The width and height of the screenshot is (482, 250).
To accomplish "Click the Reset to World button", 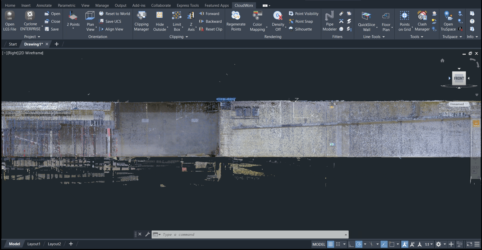I will tap(114, 13).
